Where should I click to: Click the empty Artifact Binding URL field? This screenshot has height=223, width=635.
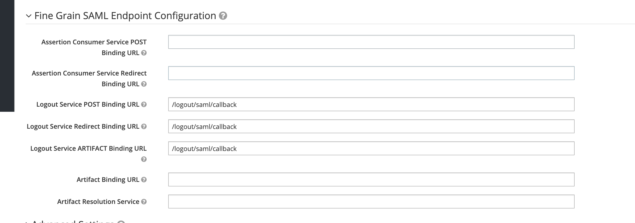click(371, 179)
